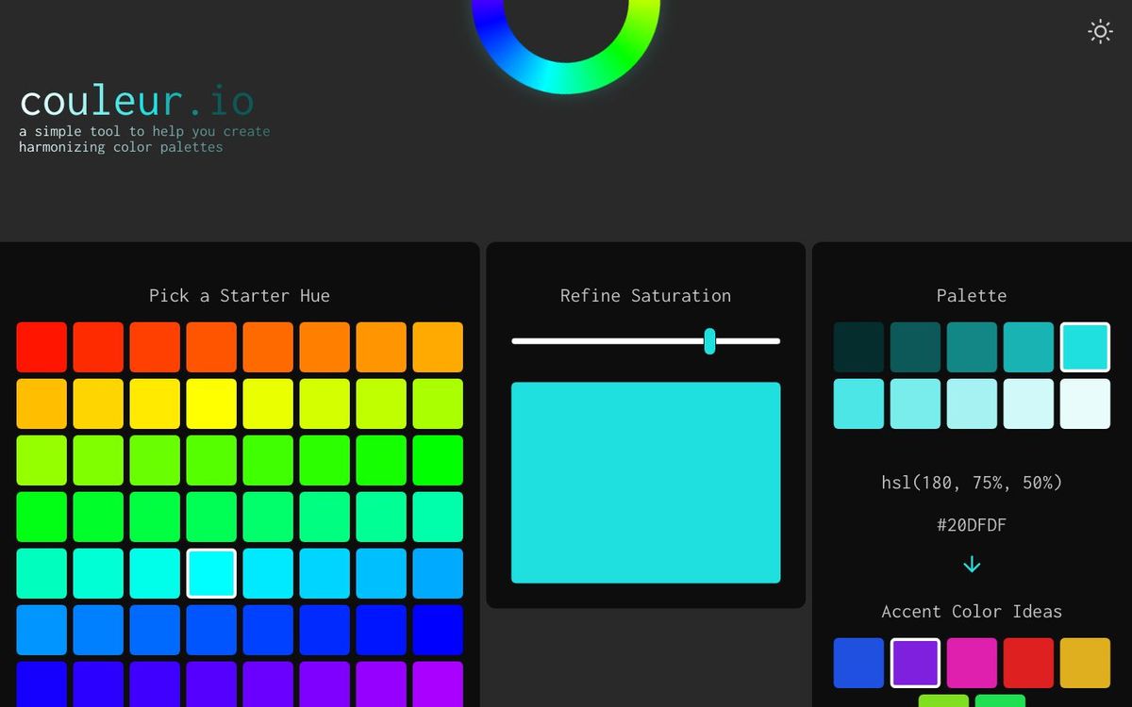Click the white-outlined selected Palette swatch
This screenshot has height=707, width=1132.
(1085, 347)
